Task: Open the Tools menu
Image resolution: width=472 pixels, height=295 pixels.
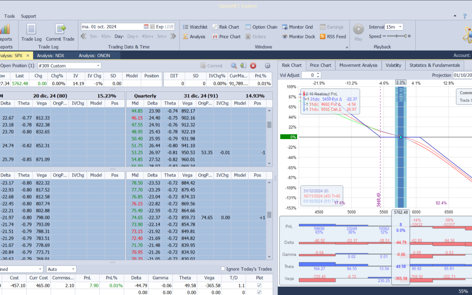Action: click(x=9, y=16)
